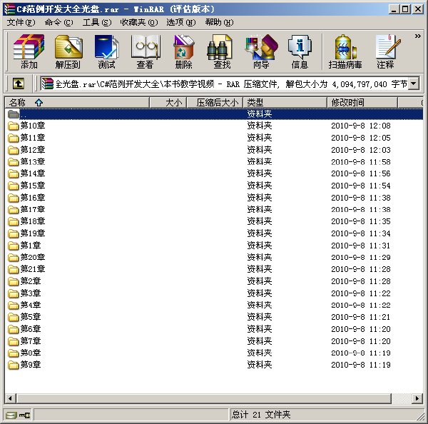428x424 pixels.
Task: Select the 第20章 folder icon
Action: [x=13, y=258]
